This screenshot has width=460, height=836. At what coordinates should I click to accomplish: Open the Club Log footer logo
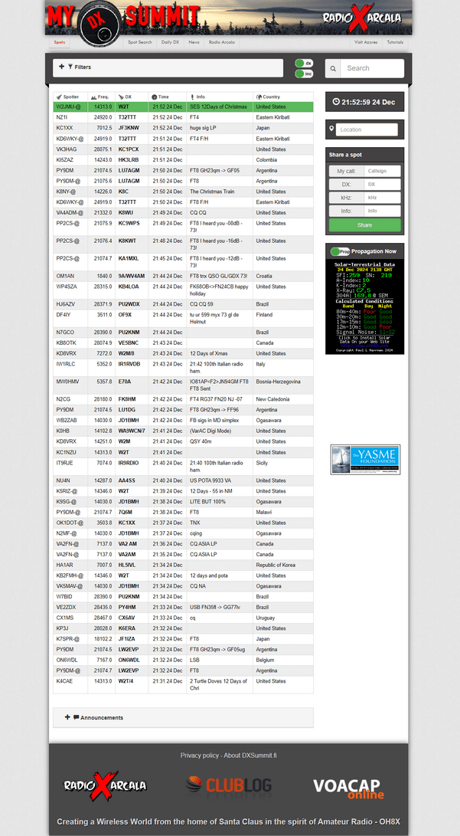pyautogui.click(x=229, y=785)
